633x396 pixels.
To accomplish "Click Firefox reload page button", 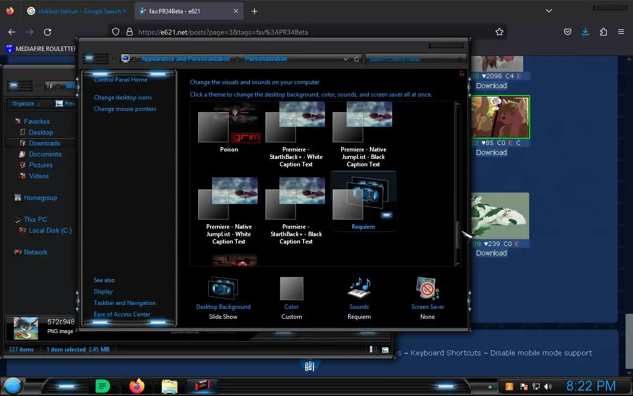I will 47,32.
